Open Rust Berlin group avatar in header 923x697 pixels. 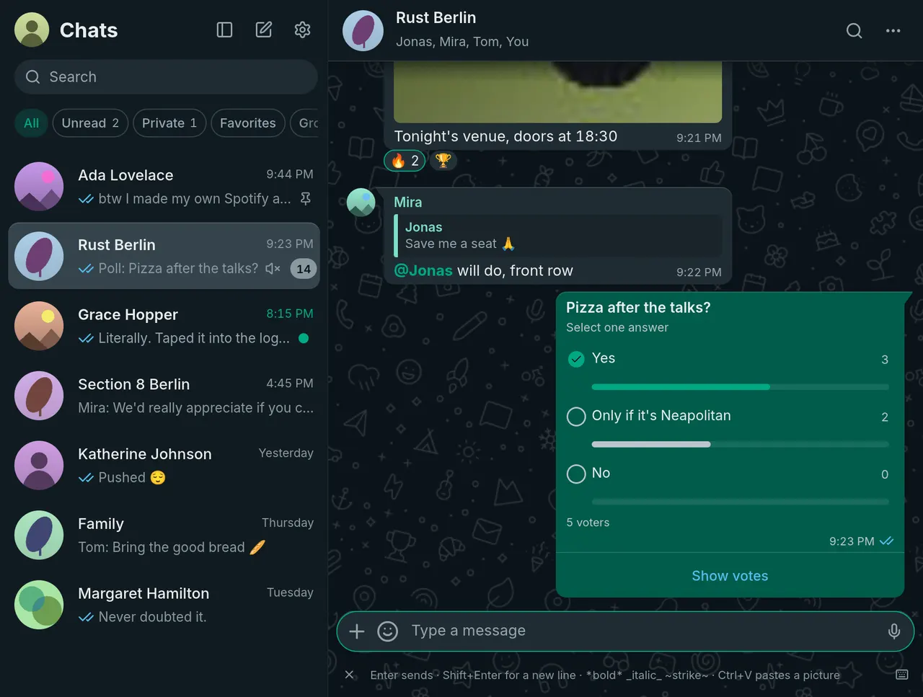click(363, 30)
